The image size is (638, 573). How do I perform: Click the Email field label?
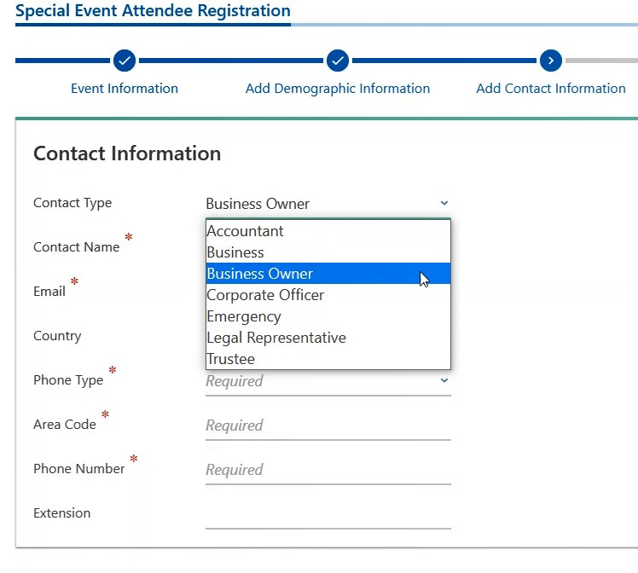pyautogui.click(x=49, y=291)
